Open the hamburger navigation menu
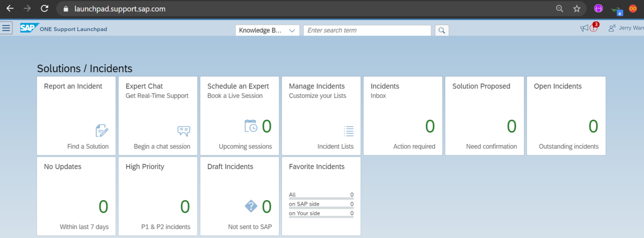The height and width of the screenshot is (238, 644). 6,28
